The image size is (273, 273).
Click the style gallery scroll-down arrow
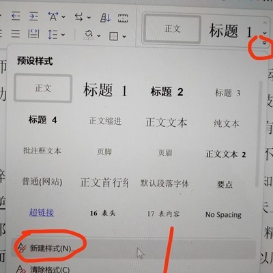pyautogui.click(x=265, y=33)
